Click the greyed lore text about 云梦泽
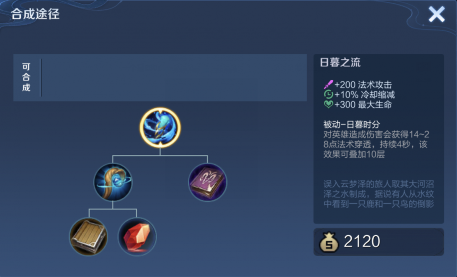 (x=378, y=194)
